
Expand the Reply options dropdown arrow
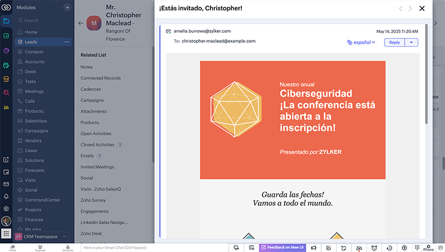pos(411,43)
